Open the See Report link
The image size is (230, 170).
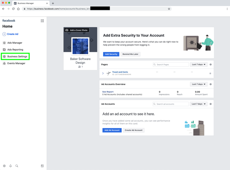(x=108, y=92)
